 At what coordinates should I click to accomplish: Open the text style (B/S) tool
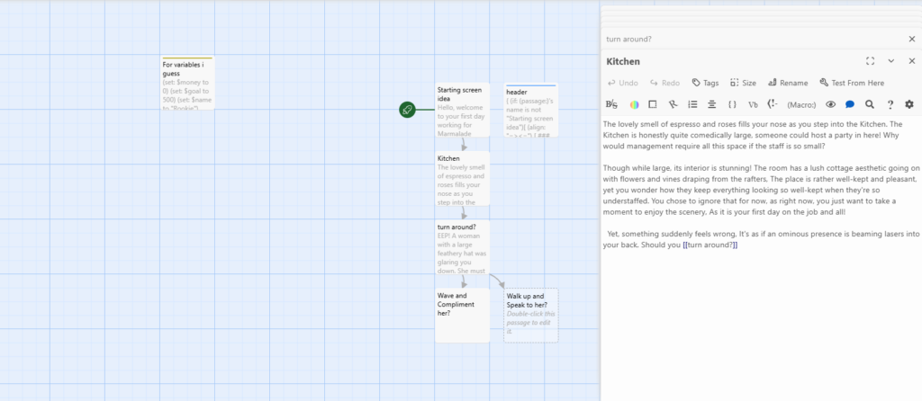[x=611, y=104]
